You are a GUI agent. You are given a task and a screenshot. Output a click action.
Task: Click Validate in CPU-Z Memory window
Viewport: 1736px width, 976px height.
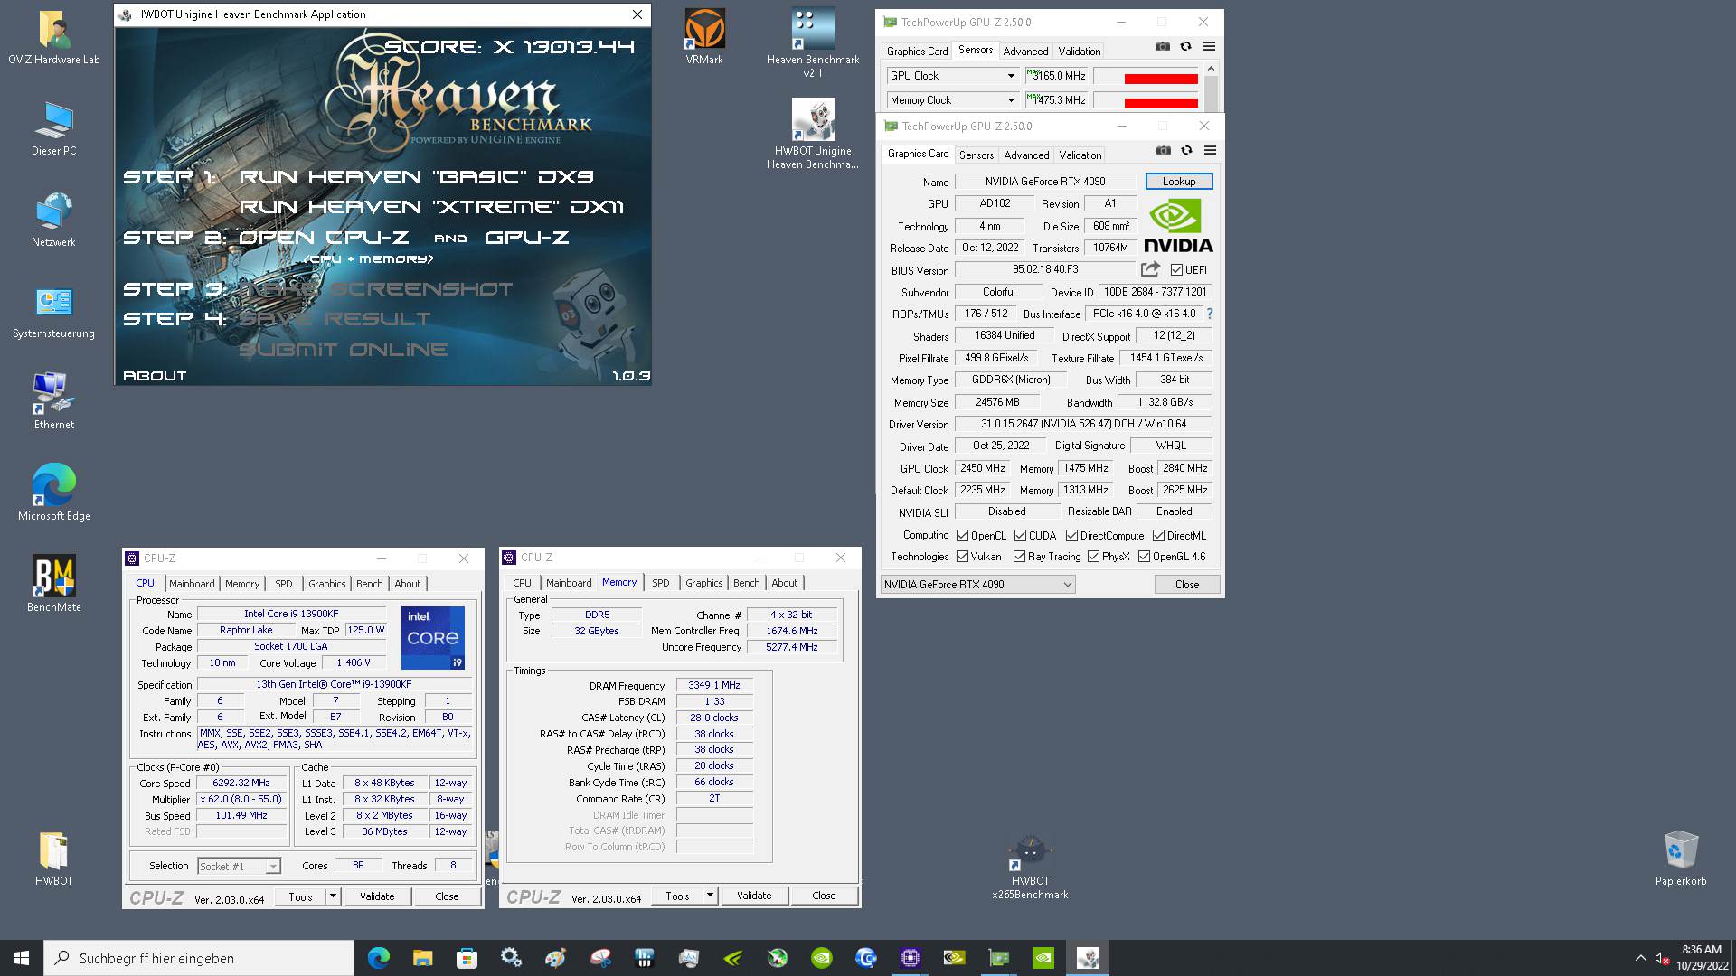[754, 896]
